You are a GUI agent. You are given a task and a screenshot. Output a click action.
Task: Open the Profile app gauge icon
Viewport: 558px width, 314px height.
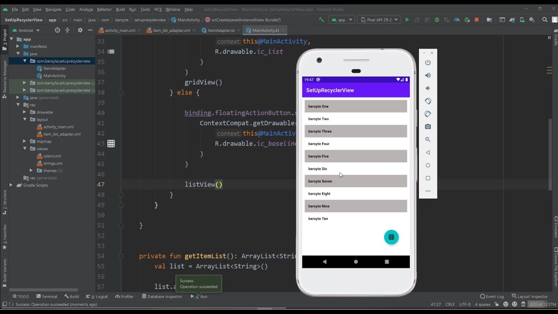pyautogui.click(x=457, y=20)
